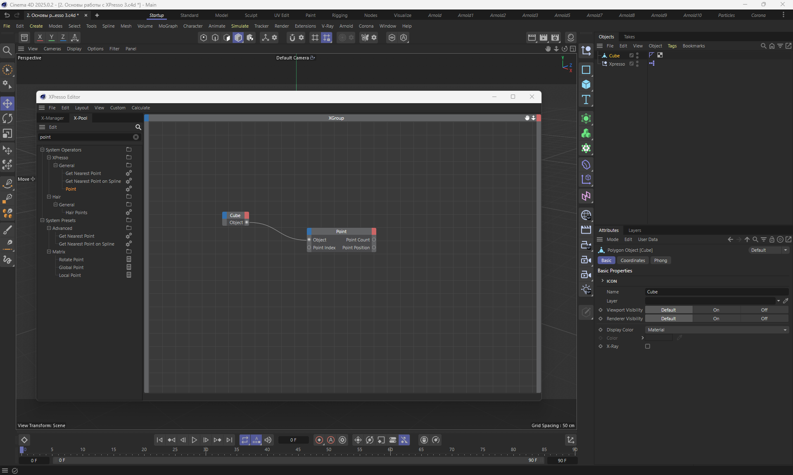Set Viewport Visibility to Off

coord(764,310)
